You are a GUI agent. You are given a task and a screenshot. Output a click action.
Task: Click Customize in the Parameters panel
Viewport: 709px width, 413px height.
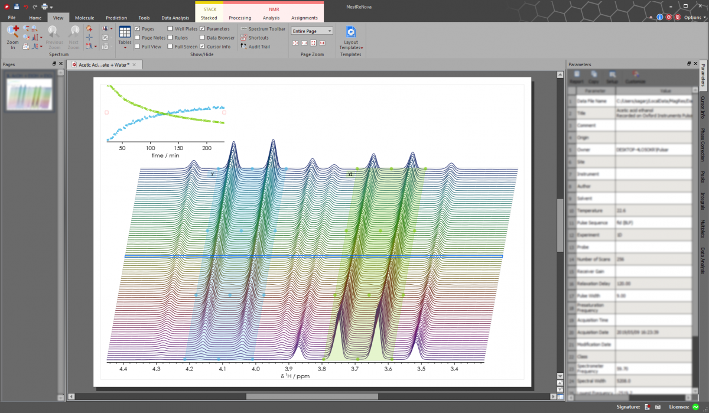point(635,77)
